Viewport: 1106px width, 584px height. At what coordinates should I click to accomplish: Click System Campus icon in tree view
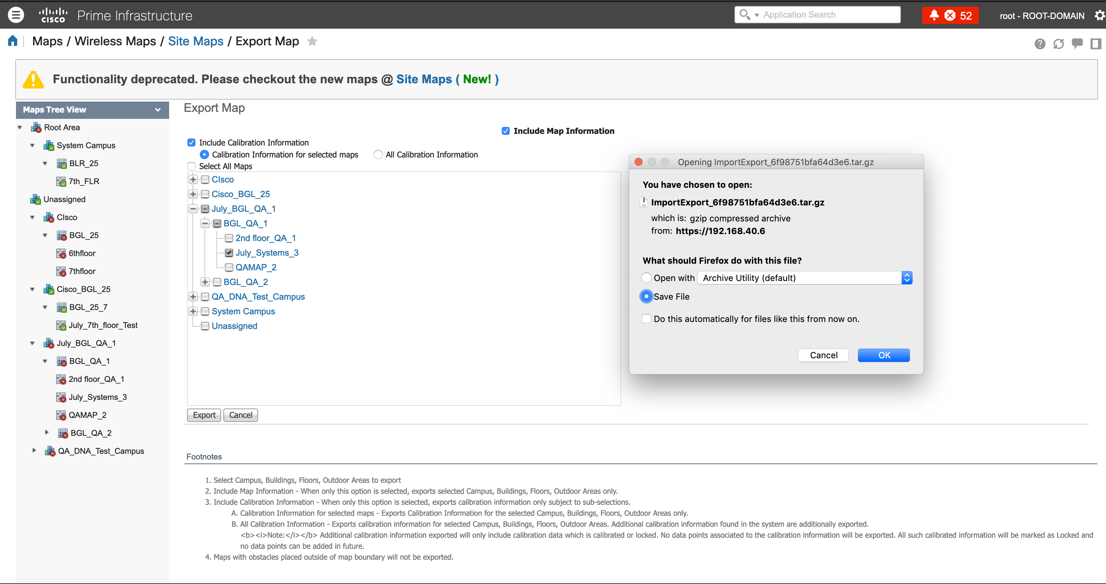click(x=49, y=146)
